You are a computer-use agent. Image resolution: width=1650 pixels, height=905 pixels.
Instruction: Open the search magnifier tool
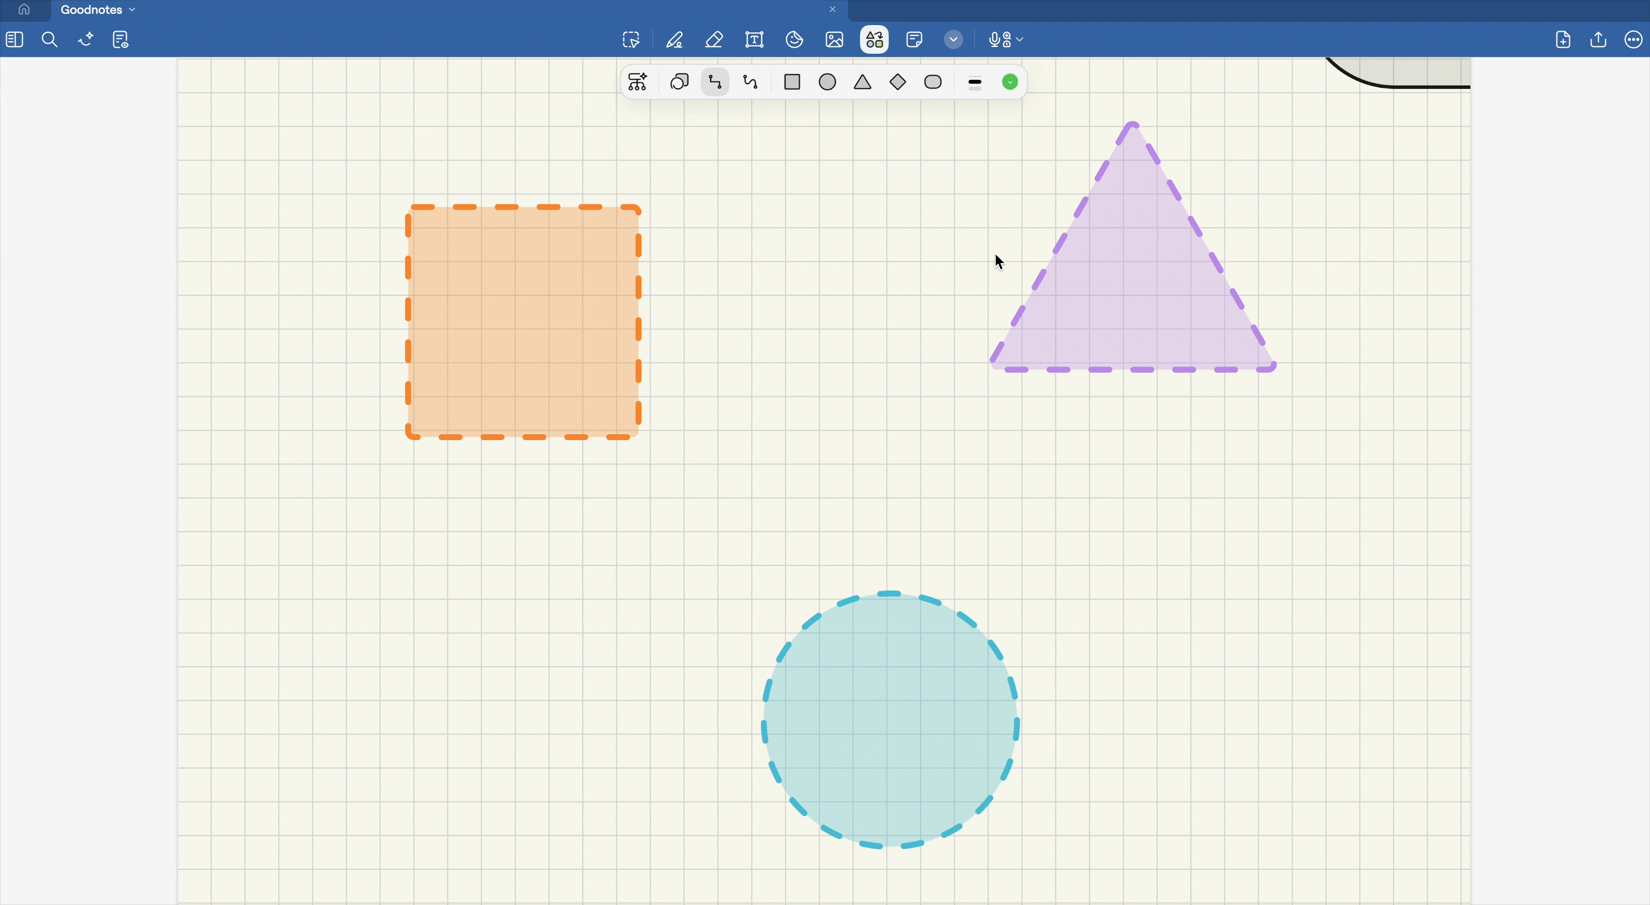pyautogui.click(x=49, y=39)
